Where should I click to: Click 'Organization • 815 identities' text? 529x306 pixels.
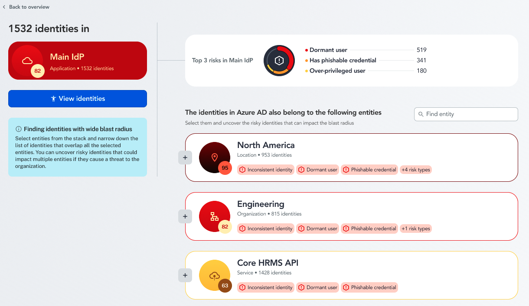[269, 214]
